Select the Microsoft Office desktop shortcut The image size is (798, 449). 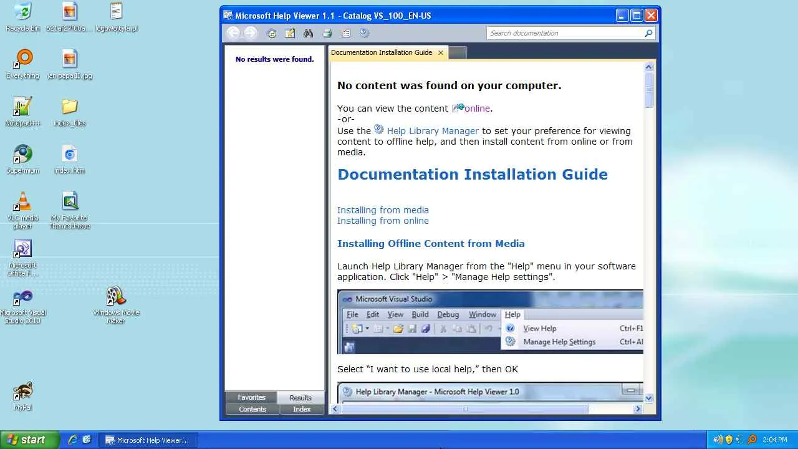pos(23,258)
